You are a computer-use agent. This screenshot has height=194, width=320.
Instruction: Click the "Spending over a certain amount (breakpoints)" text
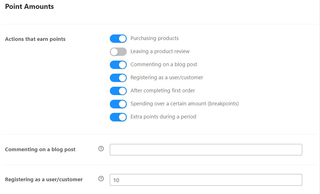pyautogui.click(x=185, y=104)
